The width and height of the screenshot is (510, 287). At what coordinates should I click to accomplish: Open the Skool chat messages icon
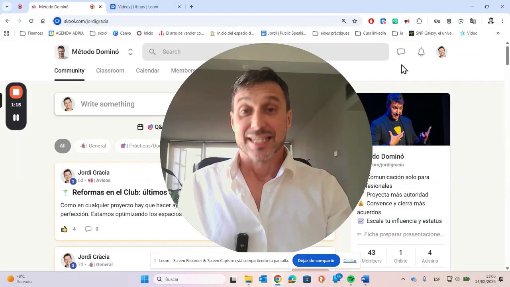coord(401,52)
